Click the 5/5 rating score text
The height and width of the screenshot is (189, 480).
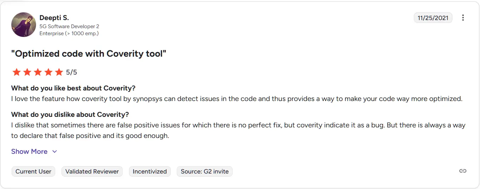tap(71, 73)
